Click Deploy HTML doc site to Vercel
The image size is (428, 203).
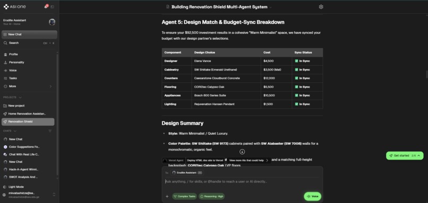click(205, 161)
